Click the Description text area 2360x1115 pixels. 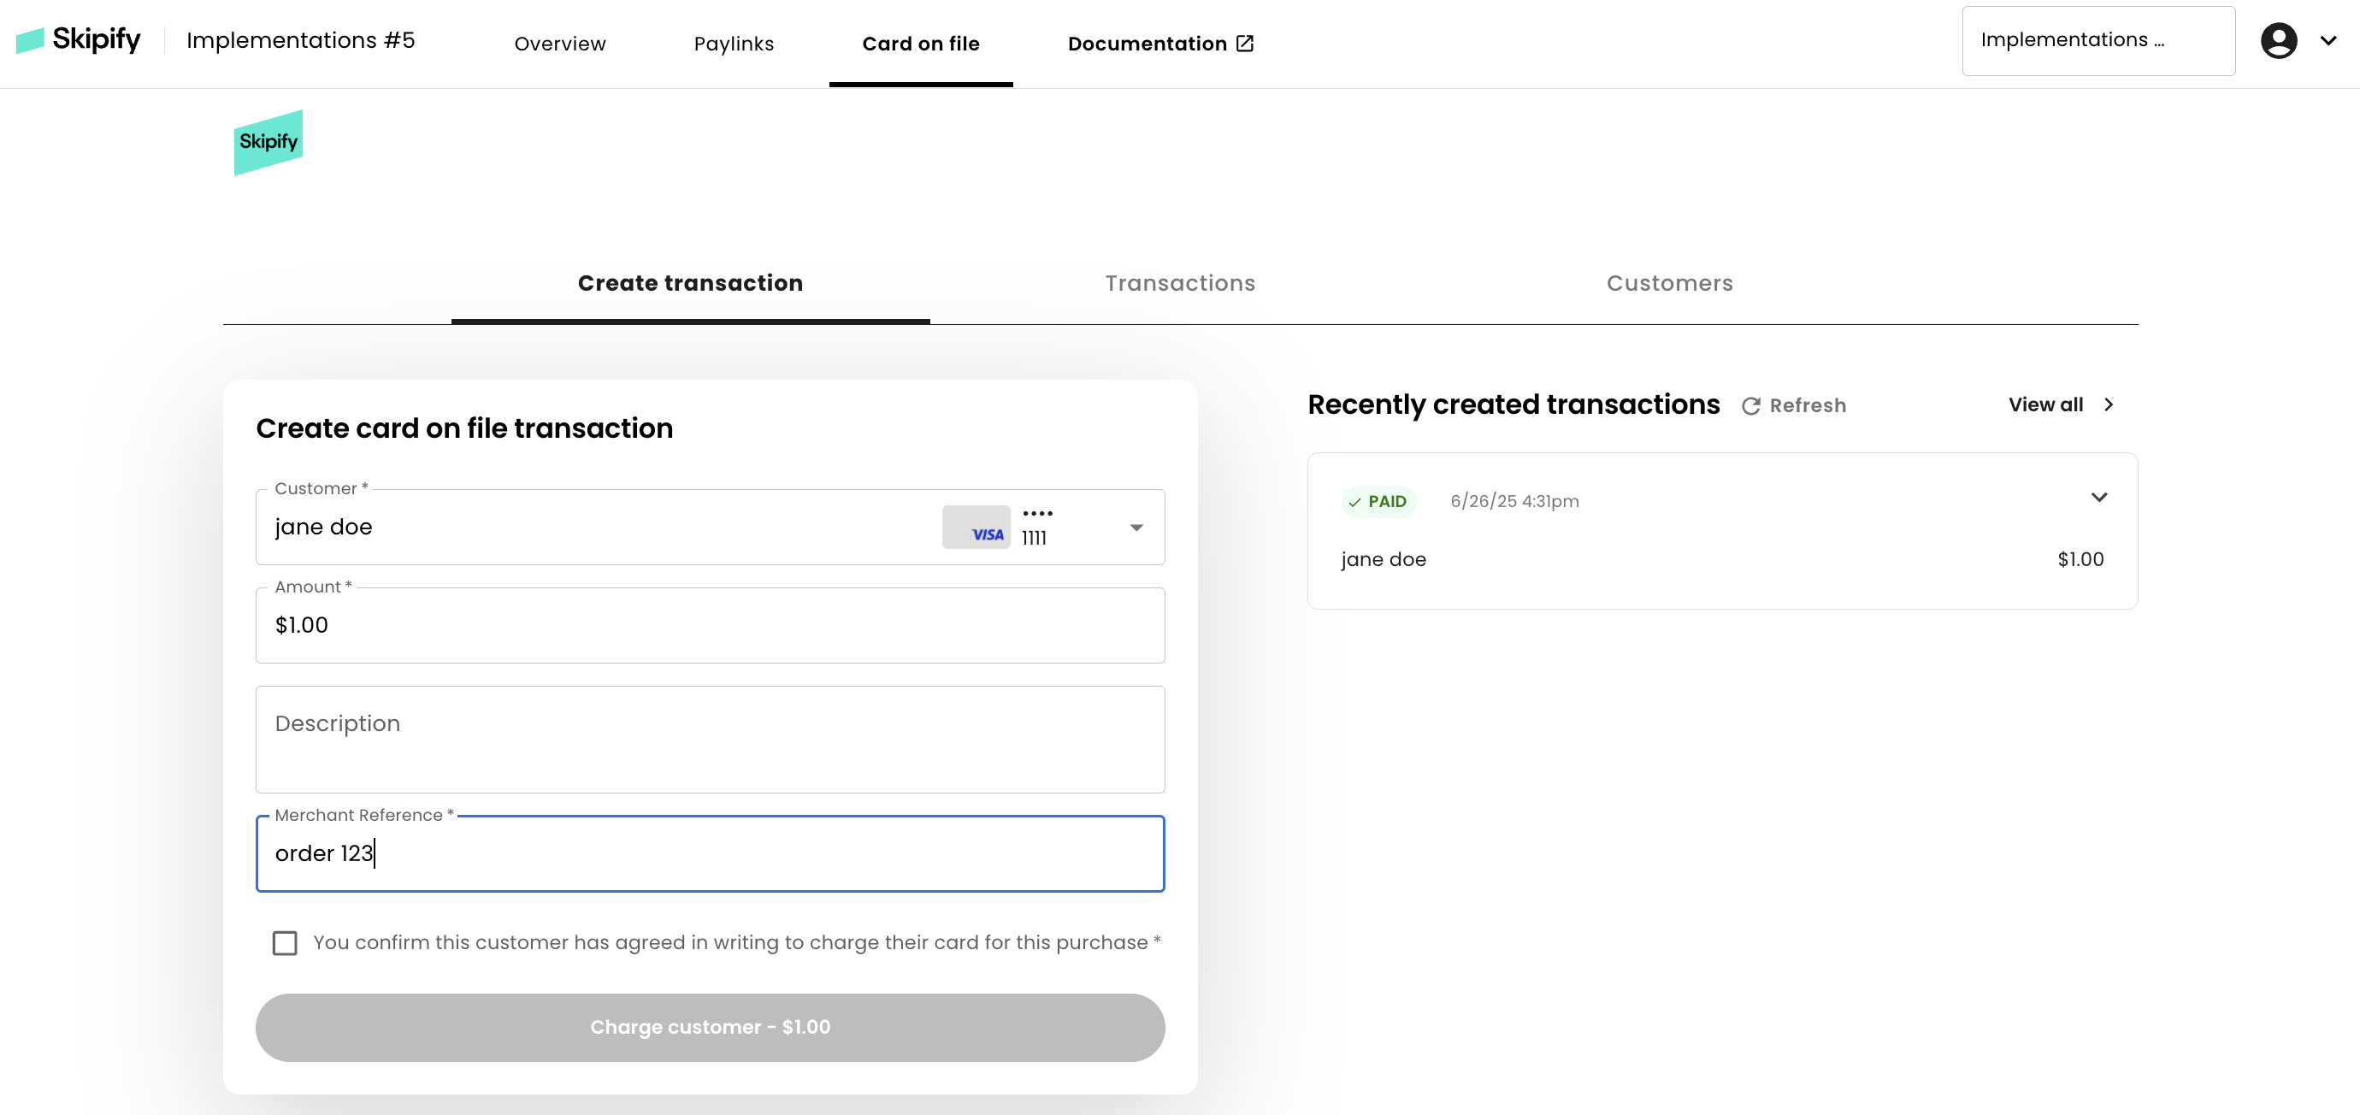coord(710,740)
